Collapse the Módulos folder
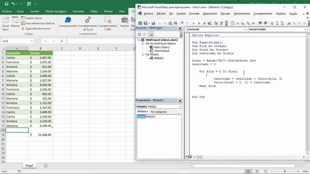 pos(143,55)
